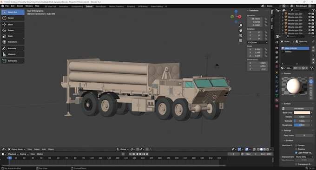Hide Missile sylo.005 in viewport
Image resolution: width=316 pixels, height=170 pixels.
[309, 20]
